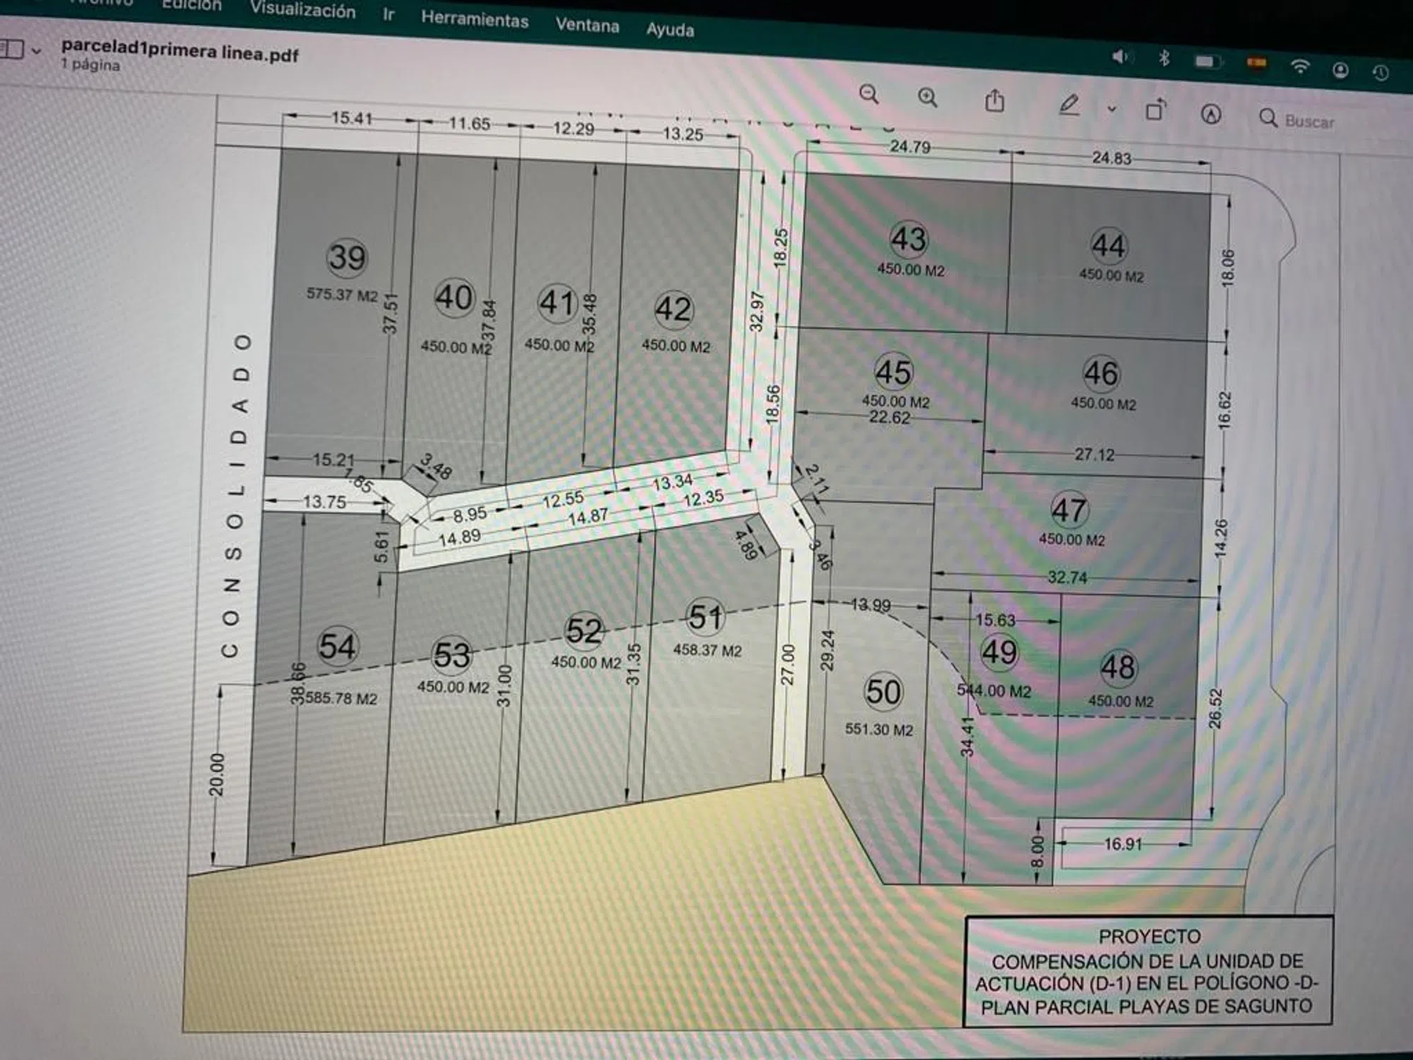Click the zoom out magnifier icon
The image size is (1413, 1060).
tap(868, 95)
